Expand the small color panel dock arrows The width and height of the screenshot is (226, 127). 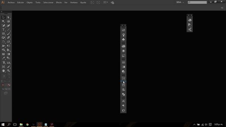click(x=189, y=15)
